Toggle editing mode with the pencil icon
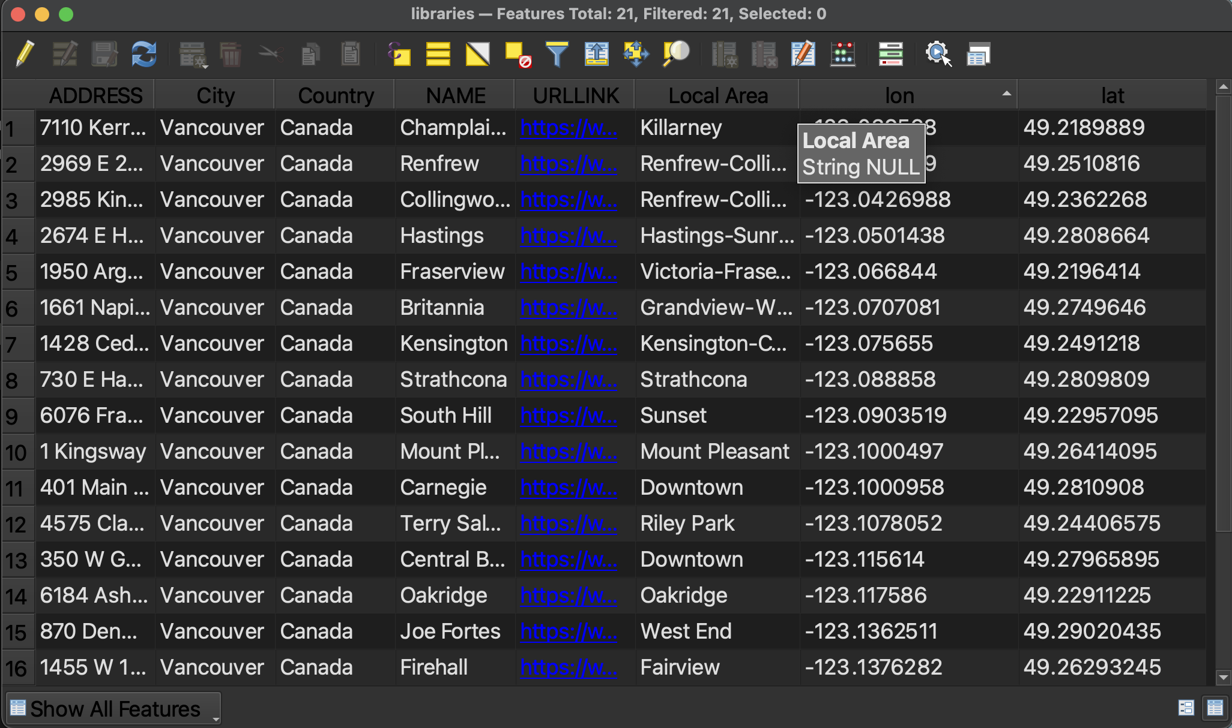This screenshot has width=1232, height=728. point(25,55)
